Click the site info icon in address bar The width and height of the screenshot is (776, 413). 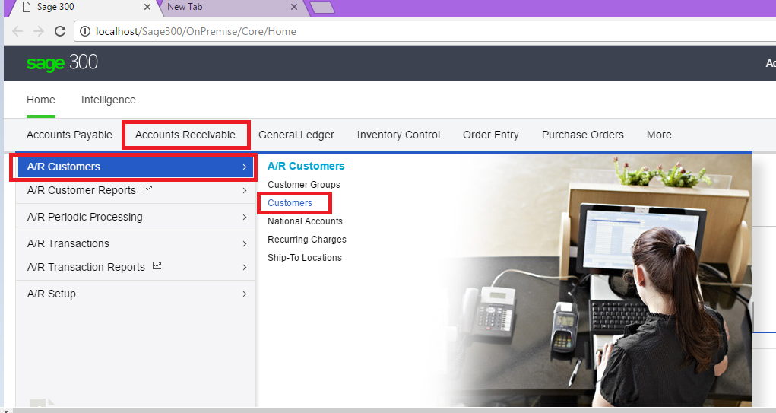pos(85,31)
